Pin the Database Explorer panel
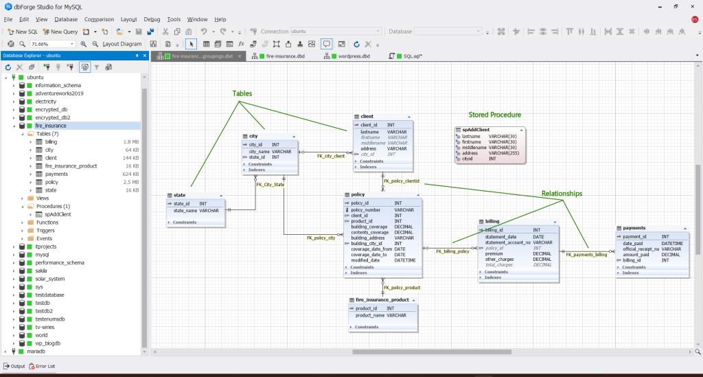Viewport: 703px width, 377px height. tap(137, 56)
